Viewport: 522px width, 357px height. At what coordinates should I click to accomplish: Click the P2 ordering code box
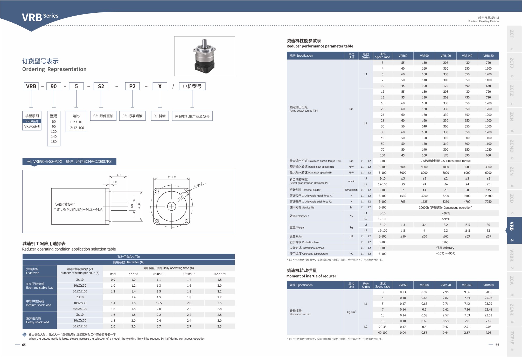[x=132, y=86]
